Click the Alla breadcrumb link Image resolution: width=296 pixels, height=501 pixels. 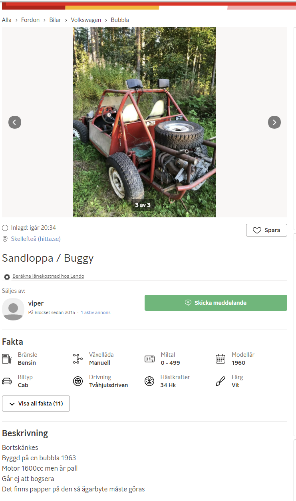click(7, 20)
